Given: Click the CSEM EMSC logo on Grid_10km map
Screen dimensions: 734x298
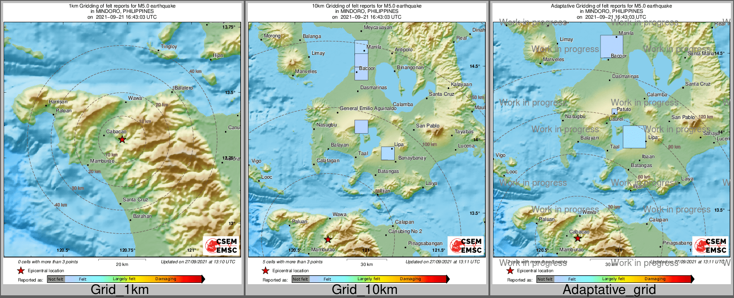Looking at the screenshot, I should pyautogui.click(x=466, y=245).
